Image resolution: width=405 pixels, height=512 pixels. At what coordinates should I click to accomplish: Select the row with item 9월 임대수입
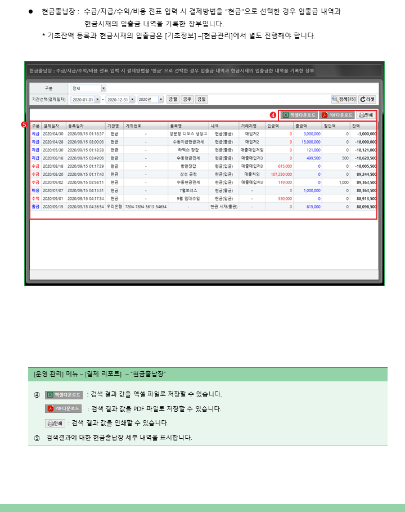click(204, 198)
